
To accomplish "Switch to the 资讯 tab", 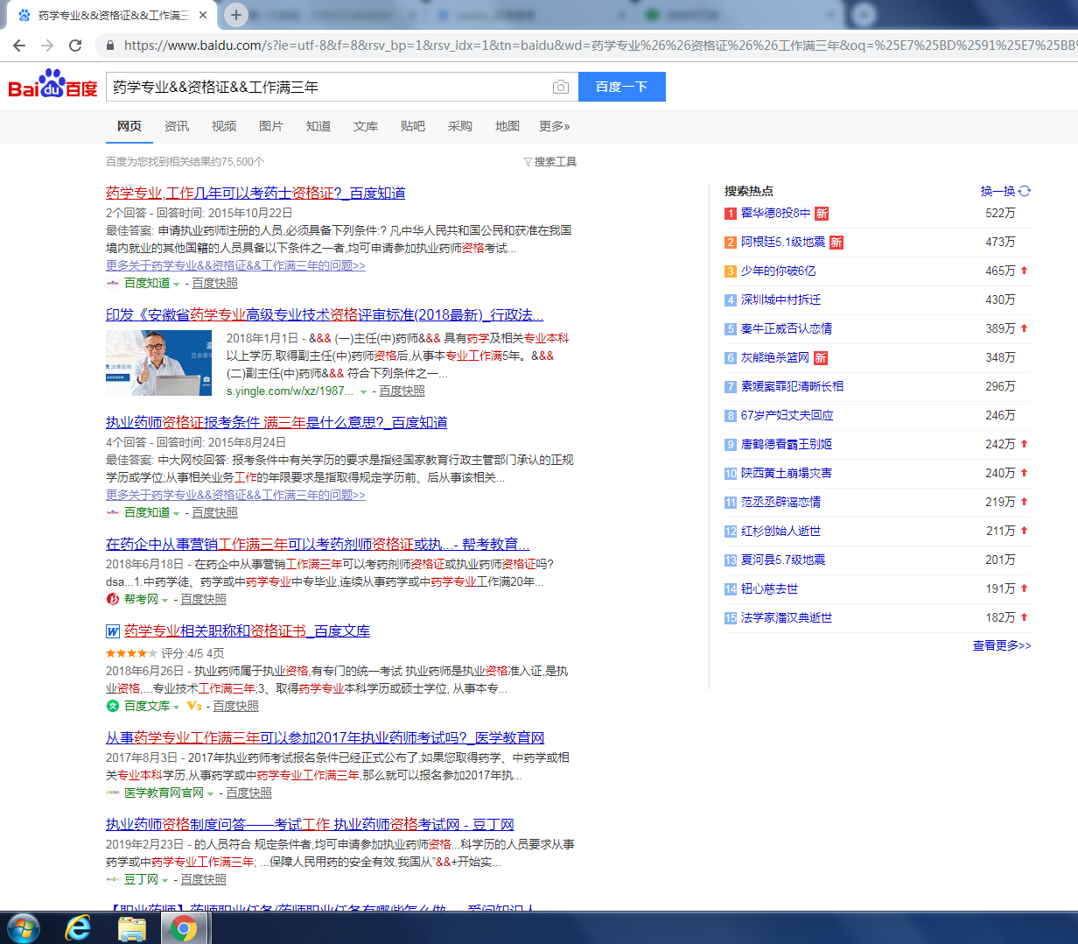I will point(177,126).
